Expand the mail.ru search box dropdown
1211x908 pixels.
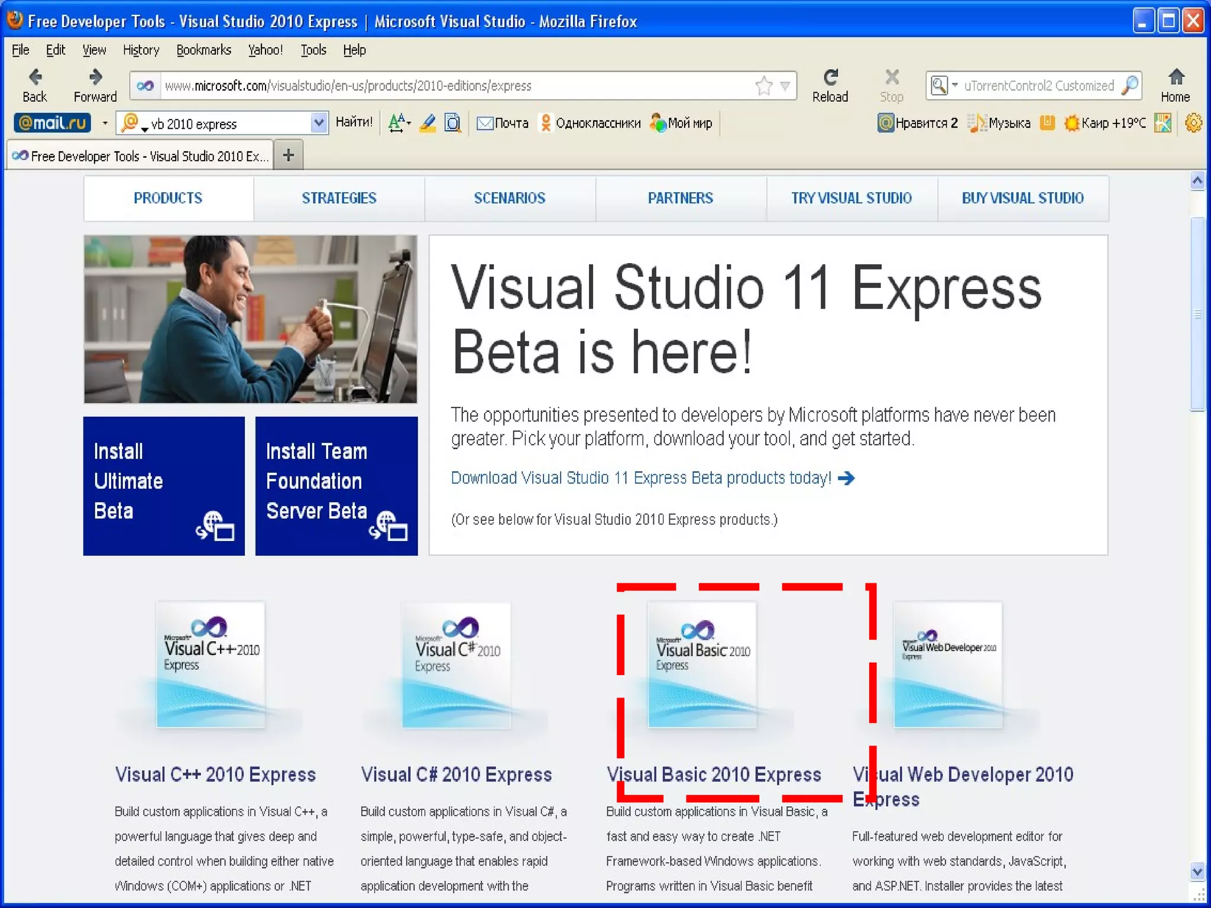(319, 123)
